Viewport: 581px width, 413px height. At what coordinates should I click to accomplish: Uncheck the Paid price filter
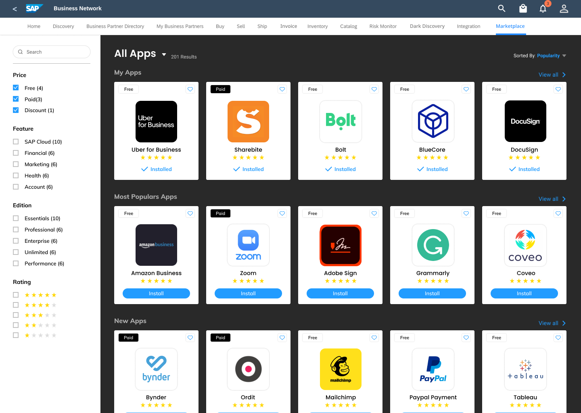pyautogui.click(x=16, y=99)
